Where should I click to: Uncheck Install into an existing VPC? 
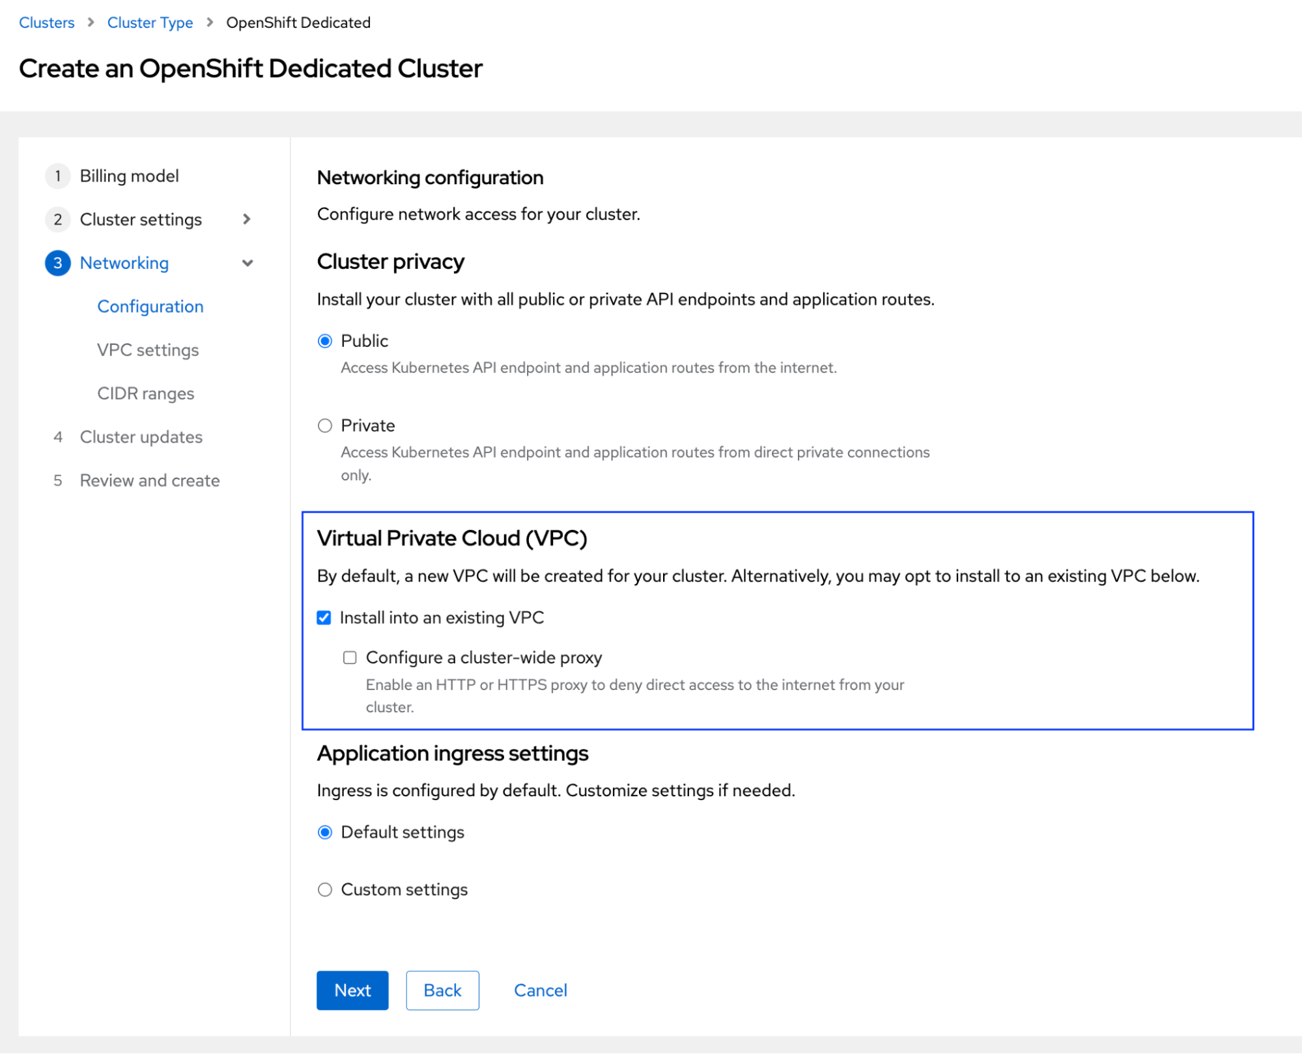(x=324, y=618)
